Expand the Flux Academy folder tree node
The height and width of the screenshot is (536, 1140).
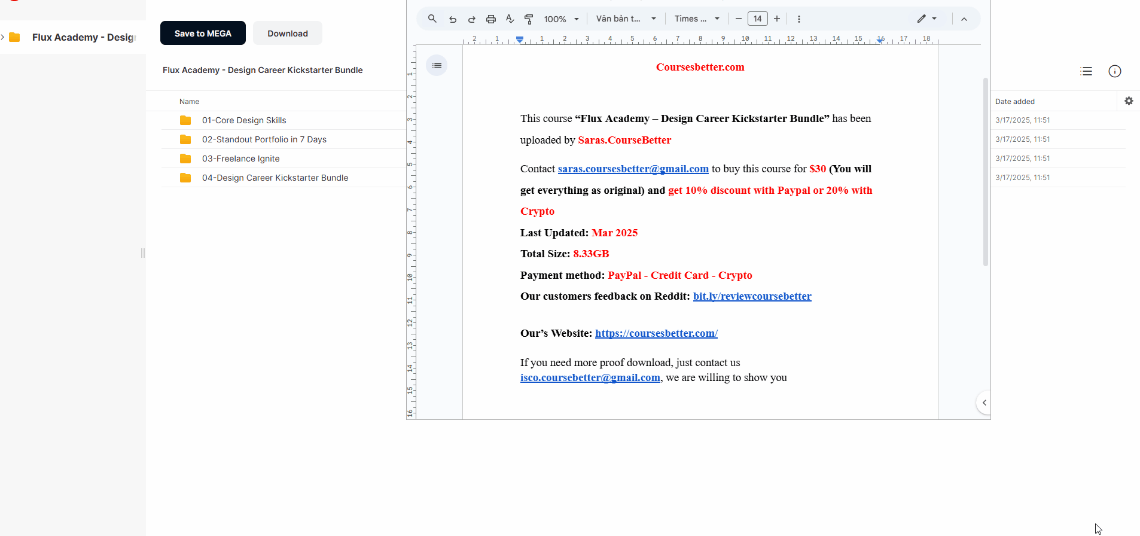pyautogui.click(x=3, y=37)
